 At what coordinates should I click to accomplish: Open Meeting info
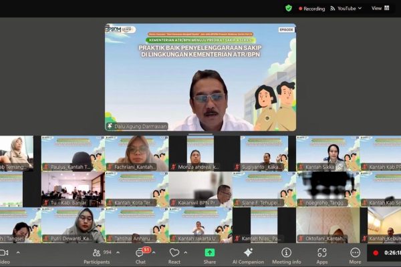[x=287, y=256]
